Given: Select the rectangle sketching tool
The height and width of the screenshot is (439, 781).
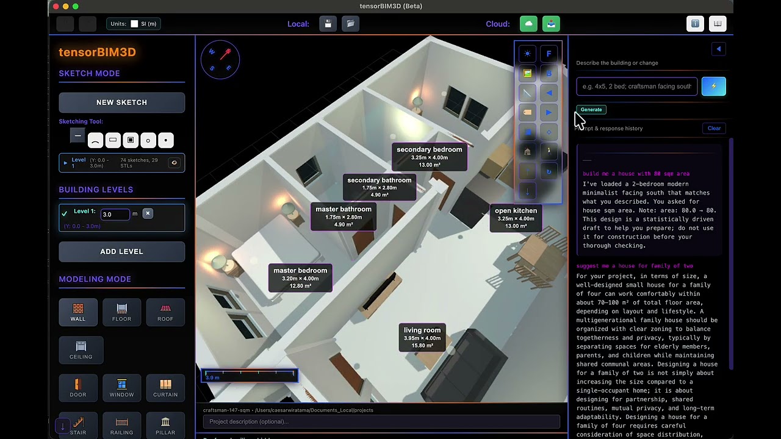Looking at the screenshot, I should [x=113, y=140].
